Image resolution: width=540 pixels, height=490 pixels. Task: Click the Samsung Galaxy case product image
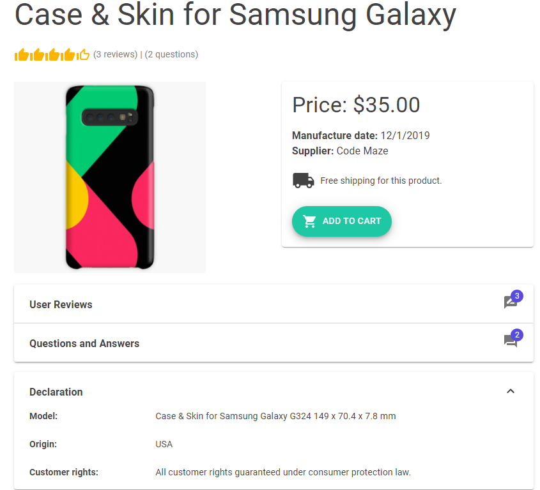point(110,177)
